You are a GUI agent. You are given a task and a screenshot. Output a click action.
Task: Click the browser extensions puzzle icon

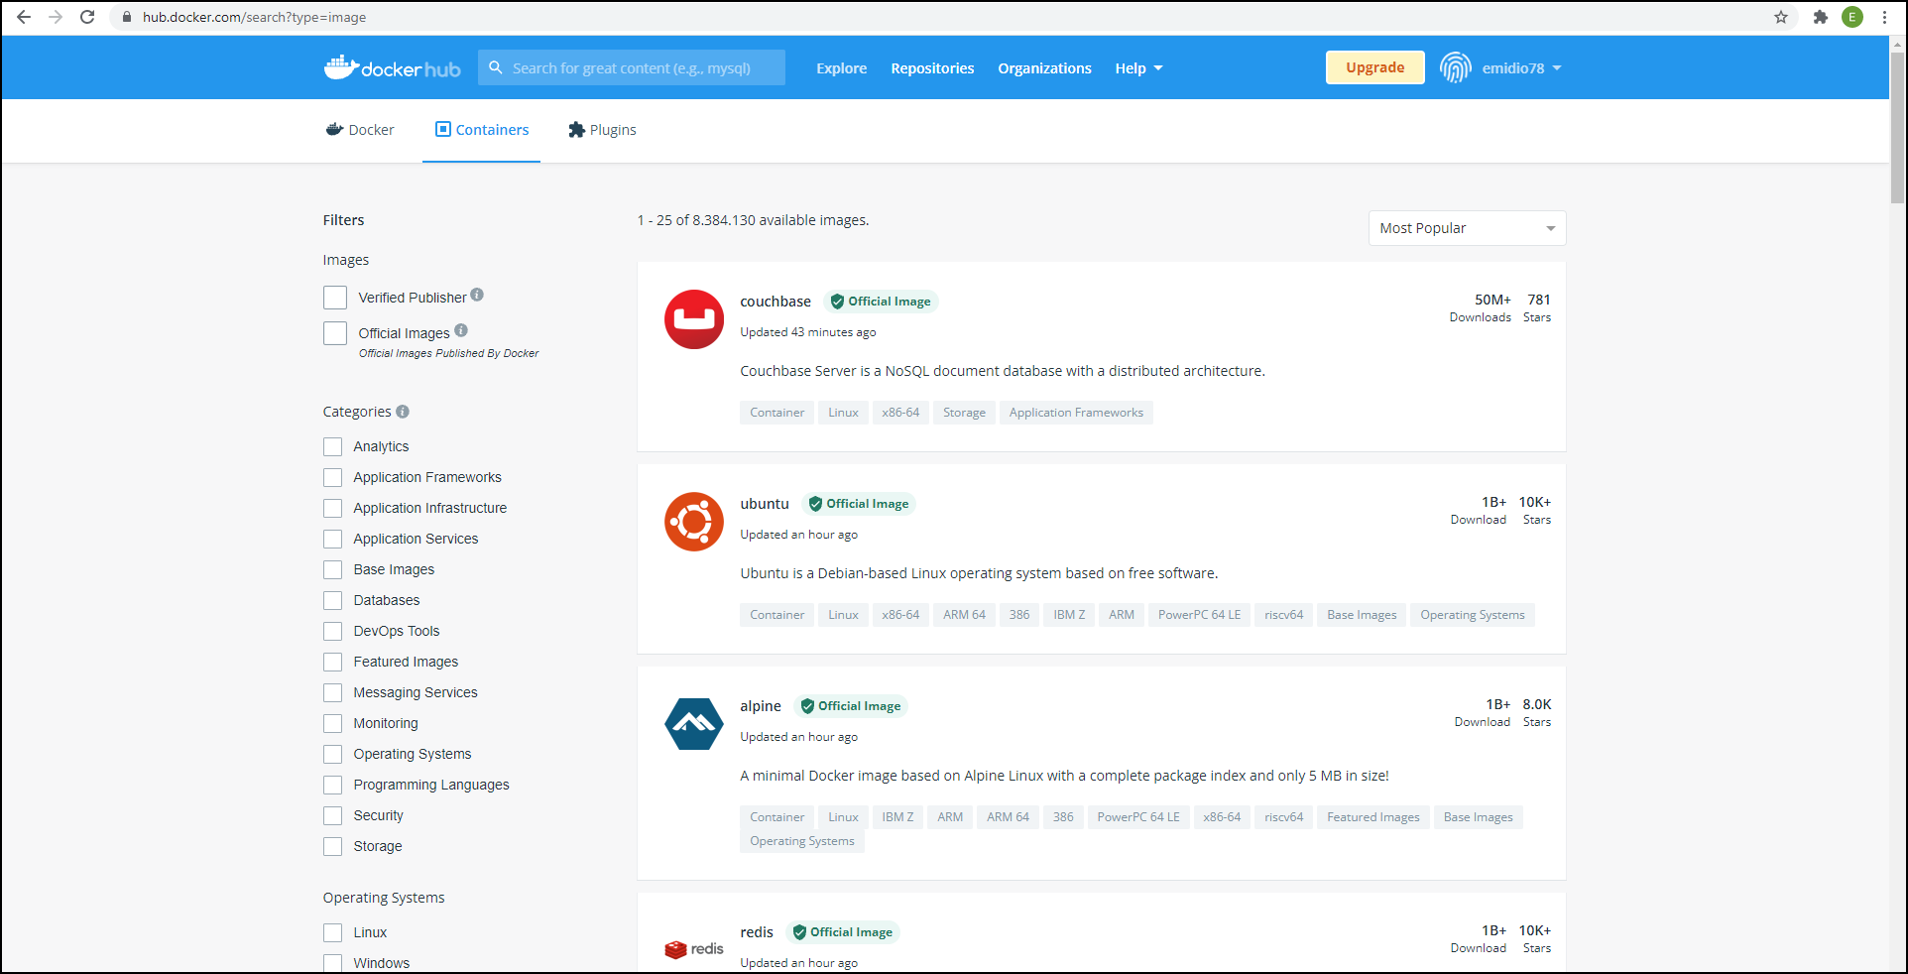coord(1820,17)
